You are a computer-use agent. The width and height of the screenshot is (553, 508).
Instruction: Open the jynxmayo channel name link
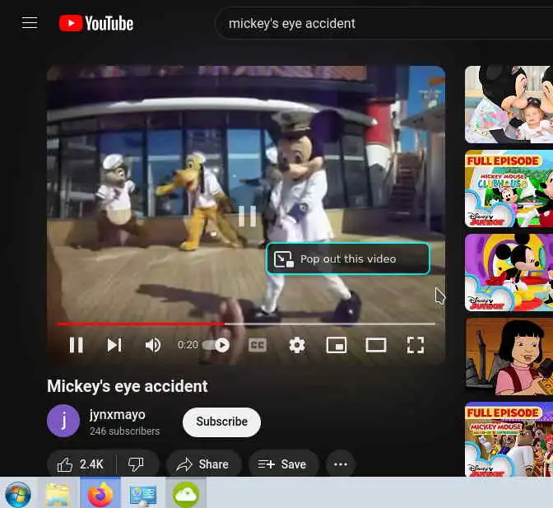tap(117, 414)
